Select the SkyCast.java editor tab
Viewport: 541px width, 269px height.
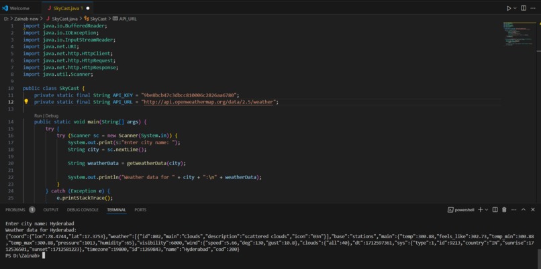pos(67,8)
